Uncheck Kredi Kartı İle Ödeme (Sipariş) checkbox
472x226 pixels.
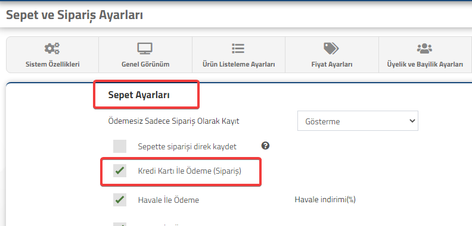pos(120,171)
